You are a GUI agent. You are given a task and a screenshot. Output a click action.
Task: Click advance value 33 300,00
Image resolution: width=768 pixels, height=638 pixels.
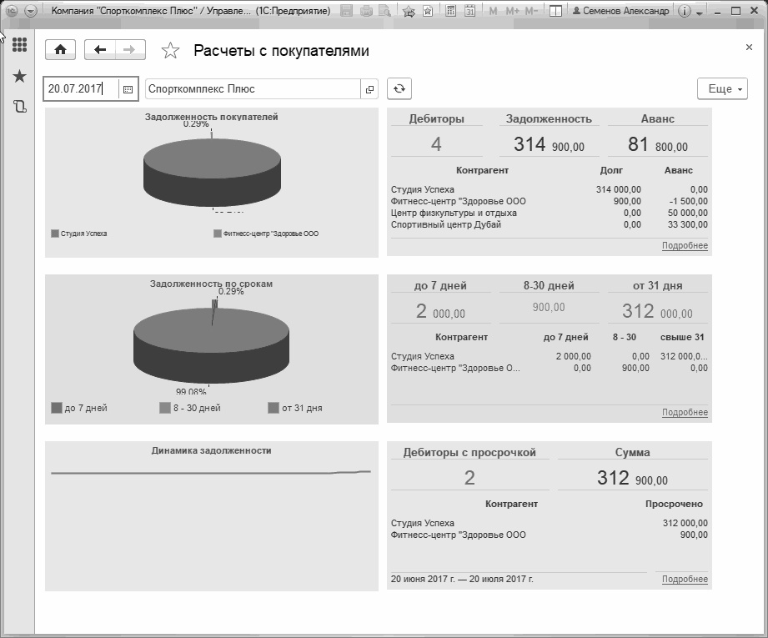688,224
